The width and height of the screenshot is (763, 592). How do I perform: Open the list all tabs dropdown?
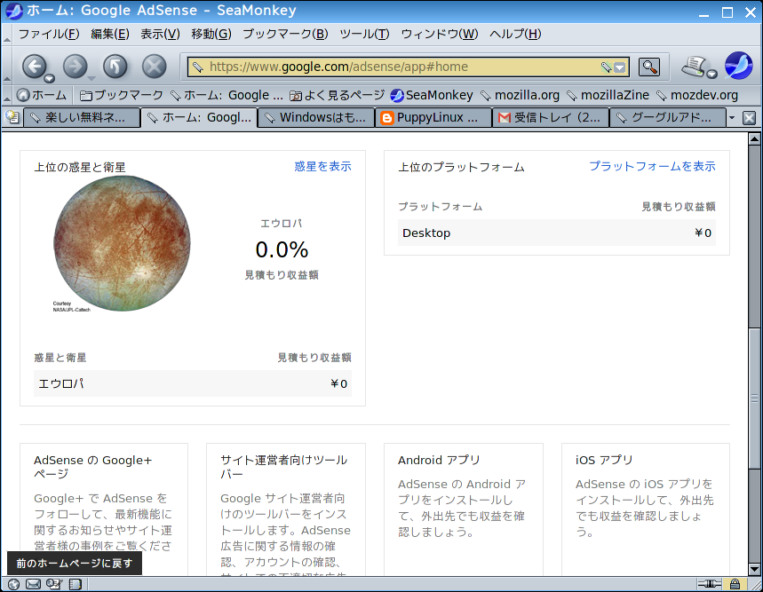731,118
